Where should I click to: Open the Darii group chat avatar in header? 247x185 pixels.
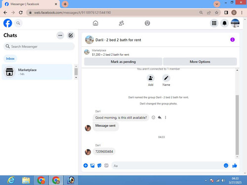tap(89, 40)
